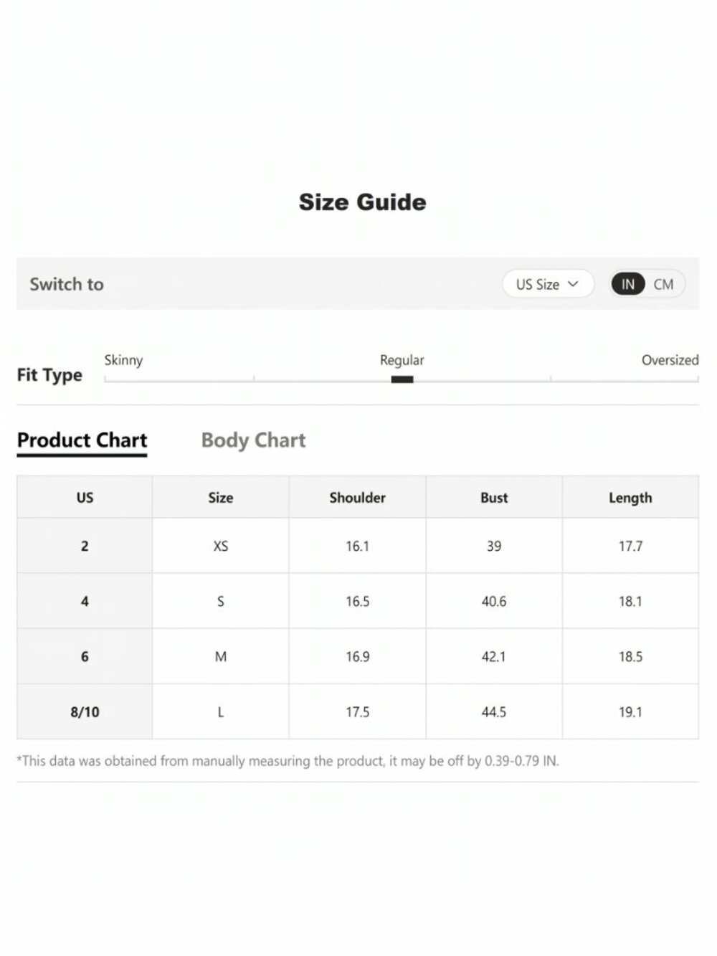This screenshot has height=956, width=717.
Task: Select the US size 8/10 row
Action: click(x=358, y=711)
